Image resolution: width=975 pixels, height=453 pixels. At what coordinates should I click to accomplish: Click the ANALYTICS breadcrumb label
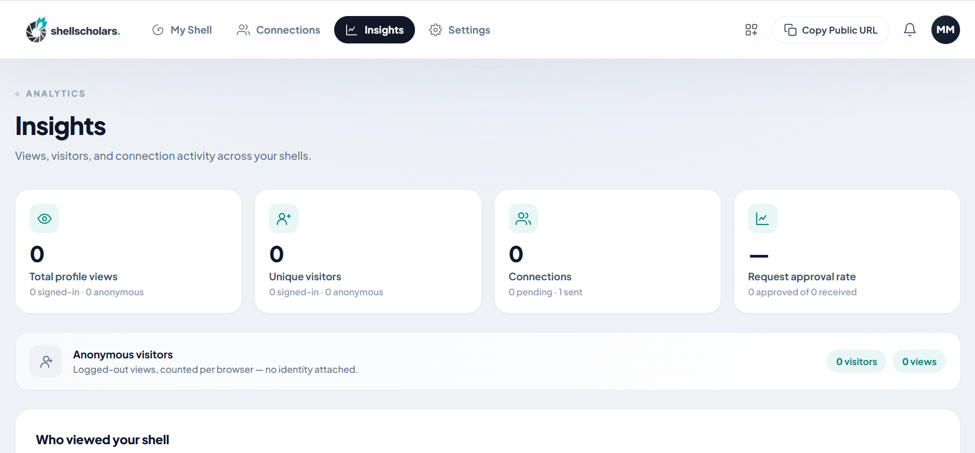(55, 94)
